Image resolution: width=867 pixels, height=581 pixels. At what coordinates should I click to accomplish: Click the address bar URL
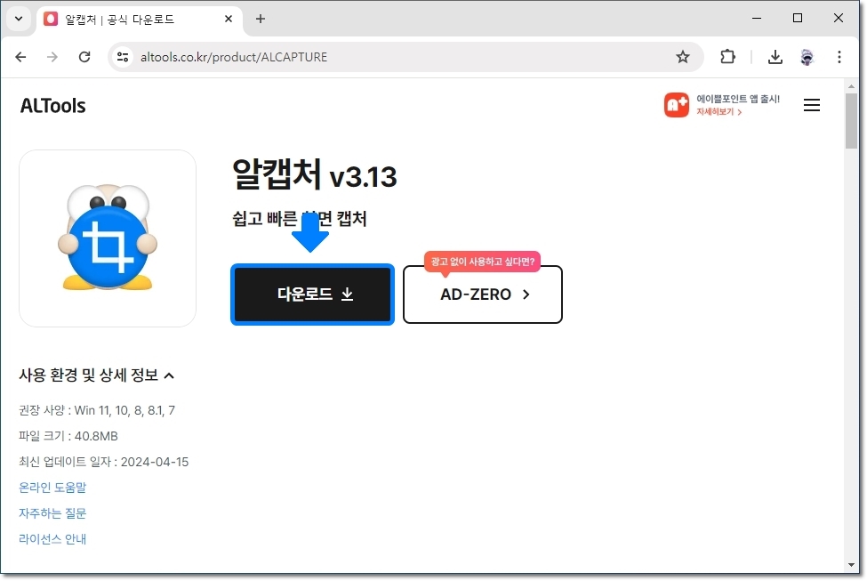[x=234, y=57]
